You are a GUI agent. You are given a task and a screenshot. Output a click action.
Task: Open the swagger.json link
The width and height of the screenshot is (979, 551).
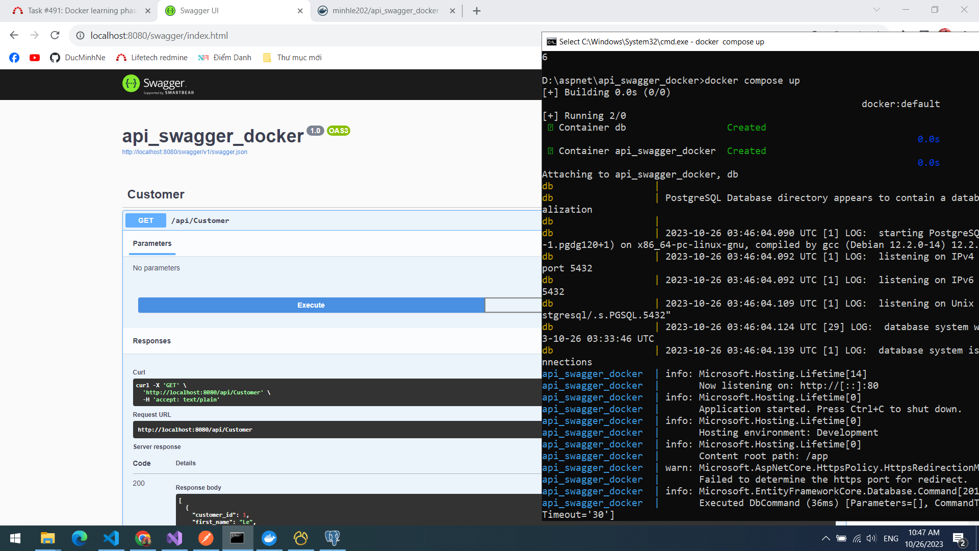185,152
